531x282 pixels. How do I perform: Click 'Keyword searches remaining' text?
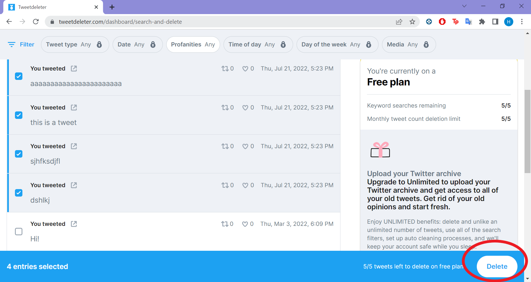coord(406,106)
